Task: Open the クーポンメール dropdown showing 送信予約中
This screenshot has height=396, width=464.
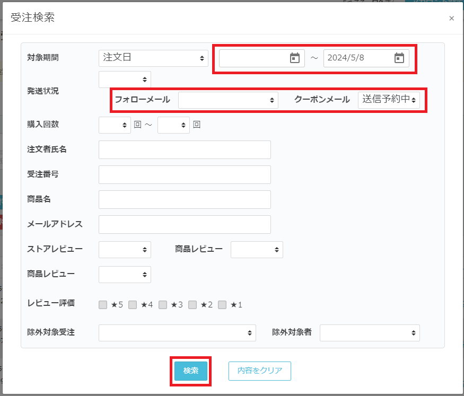Action: (389, 100)
